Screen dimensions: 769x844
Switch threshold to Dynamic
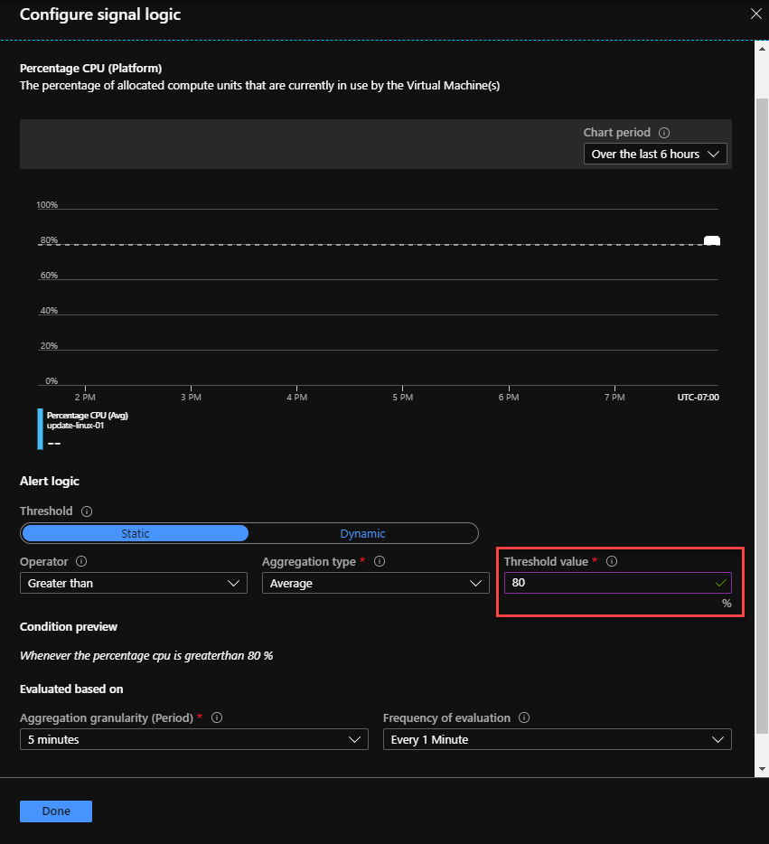[362, 533]
